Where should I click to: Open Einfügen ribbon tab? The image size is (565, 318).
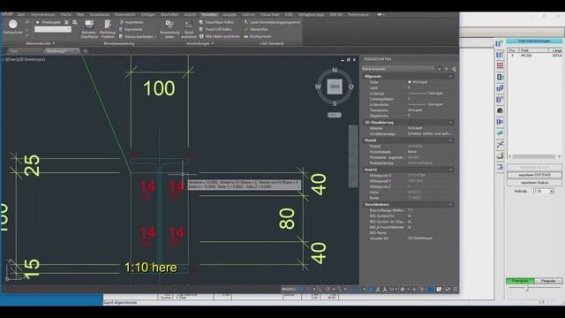tap(148, 15)
